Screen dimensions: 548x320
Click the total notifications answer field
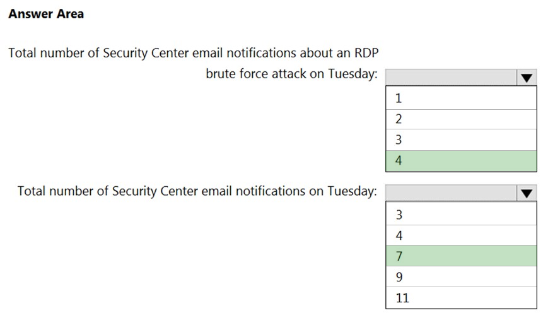pyautogui.click(x=451, y=193)
